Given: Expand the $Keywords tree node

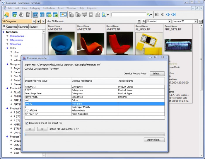Looking at the screenshot, I should click(7, 40).
